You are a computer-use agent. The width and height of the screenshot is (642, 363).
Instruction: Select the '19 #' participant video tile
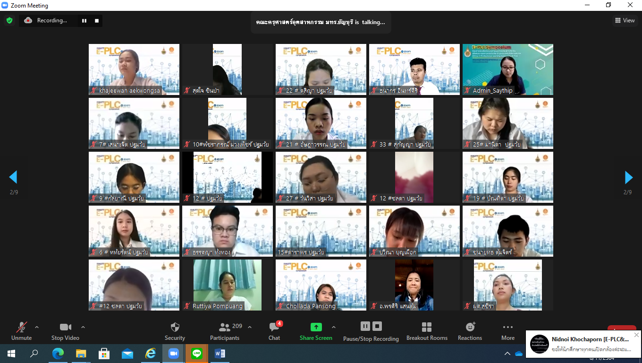click(508, 177)
